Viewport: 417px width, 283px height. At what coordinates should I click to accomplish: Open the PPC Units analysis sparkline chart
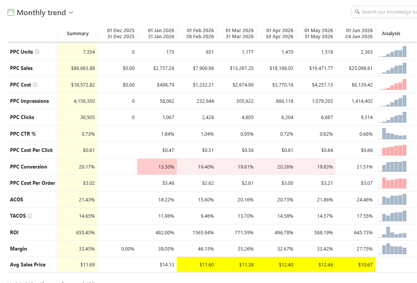click(392, 51)
